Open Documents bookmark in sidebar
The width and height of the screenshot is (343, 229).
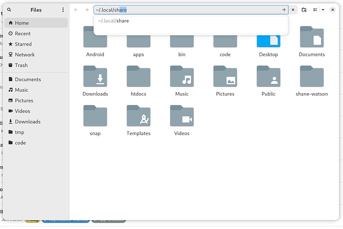(x=36, y=79)
